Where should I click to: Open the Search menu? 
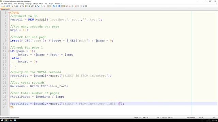(10, 4)
